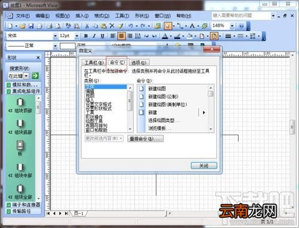Select the 4X 组块底部 shape
Viewport: 299px width, 228px height.
[x=20, y=127]
